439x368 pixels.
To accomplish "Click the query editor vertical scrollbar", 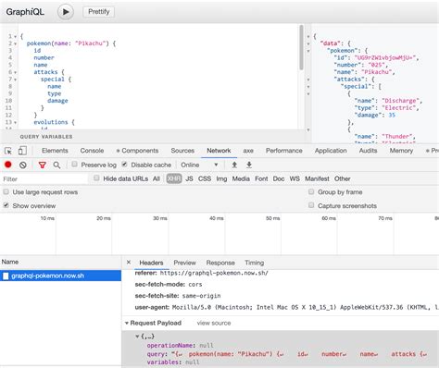I will [x=301, y=47].
